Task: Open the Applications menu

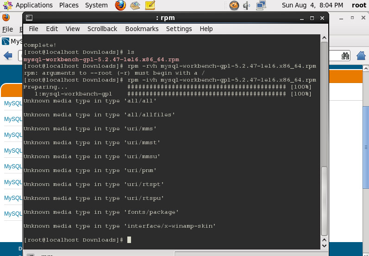Action: [x=34, y=5]
